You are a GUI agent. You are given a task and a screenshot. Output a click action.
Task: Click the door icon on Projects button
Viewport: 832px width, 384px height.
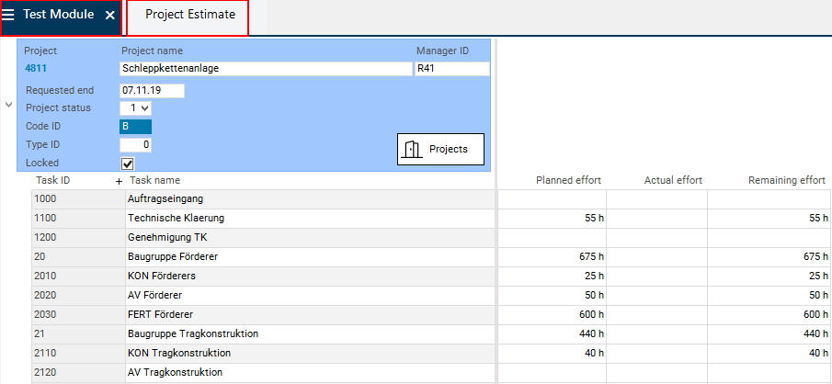[413, 149]
